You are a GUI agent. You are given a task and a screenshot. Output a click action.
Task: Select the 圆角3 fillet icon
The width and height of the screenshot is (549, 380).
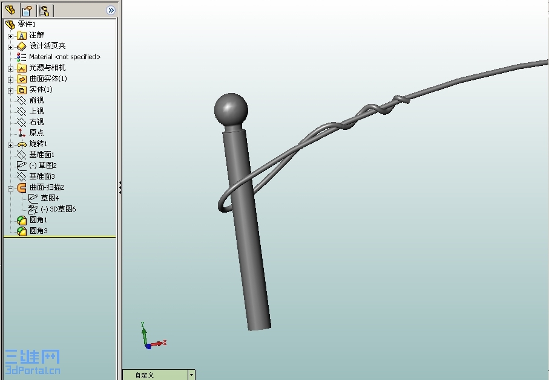[22, 231]
